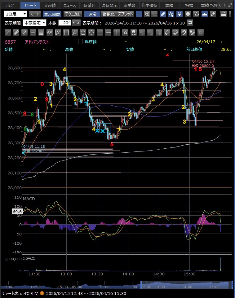Switch to the 歩み値 tab
Image resolution: width=235 pixels, height=298 pixels.
tap(49, 5)
